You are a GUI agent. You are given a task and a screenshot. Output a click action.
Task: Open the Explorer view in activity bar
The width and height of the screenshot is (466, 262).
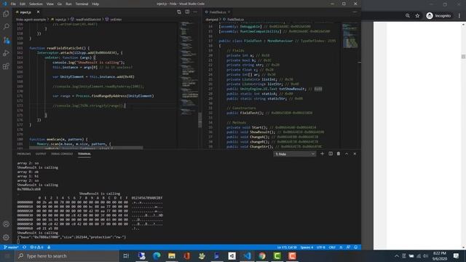[6, 14]
